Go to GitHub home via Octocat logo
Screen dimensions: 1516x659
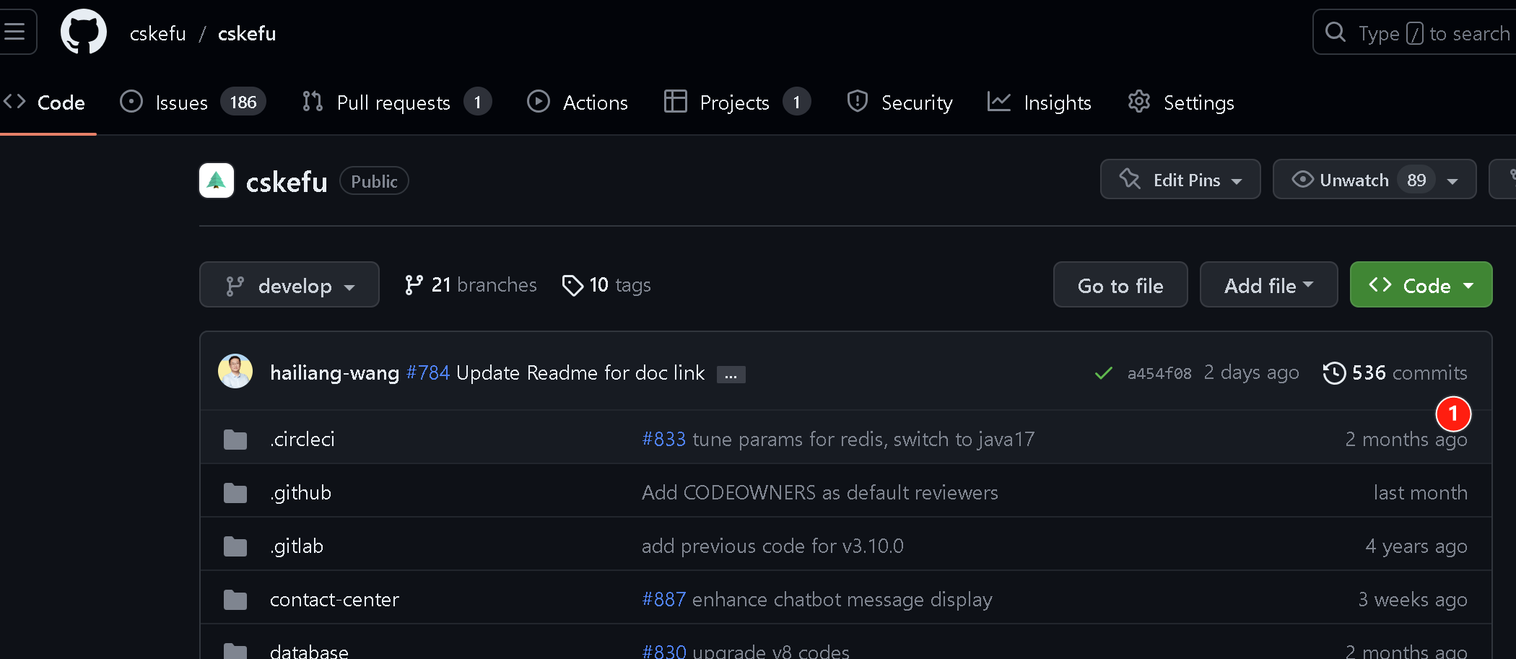84,32
